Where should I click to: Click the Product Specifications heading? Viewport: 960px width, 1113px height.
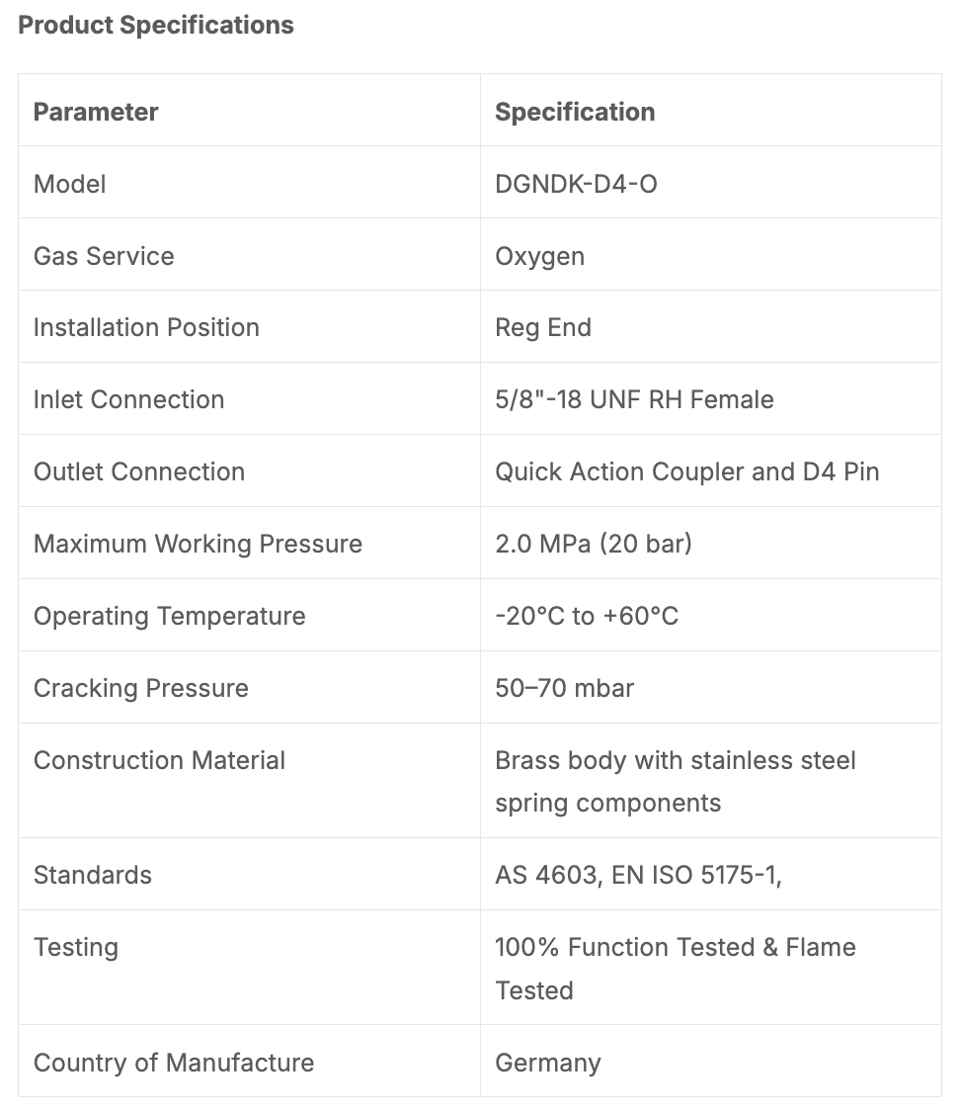click(x=156, y=25)
